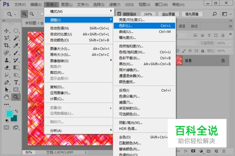Select the Background layer thumbnail
This screenshot has height=156, width=235.
(x=179, y=60)
